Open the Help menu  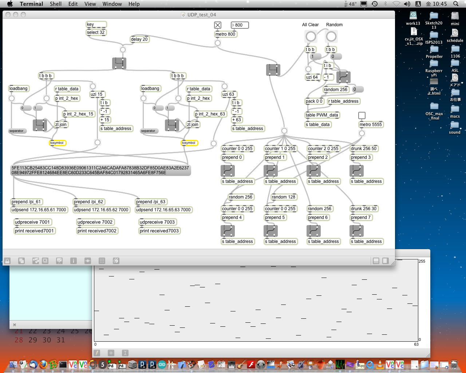pyautogui.click(x=134, y=4)
